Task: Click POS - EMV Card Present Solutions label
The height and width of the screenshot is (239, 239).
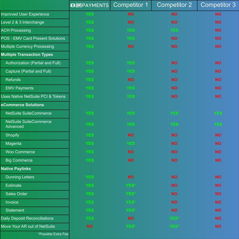Action: [33, 38]
